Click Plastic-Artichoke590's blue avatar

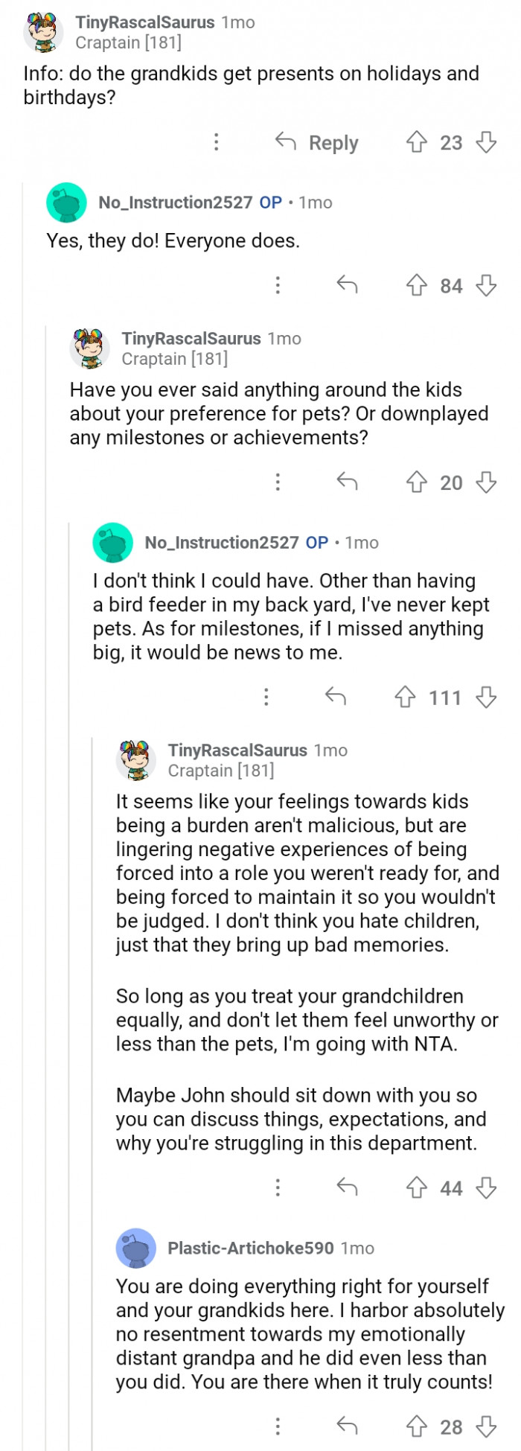pos(136,1248)
